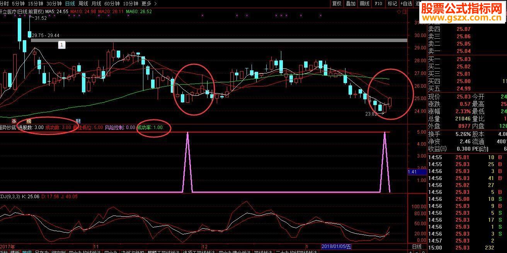
Task: Select the 14:55 tick row priced 25.01
Action: tap(467, 158)
